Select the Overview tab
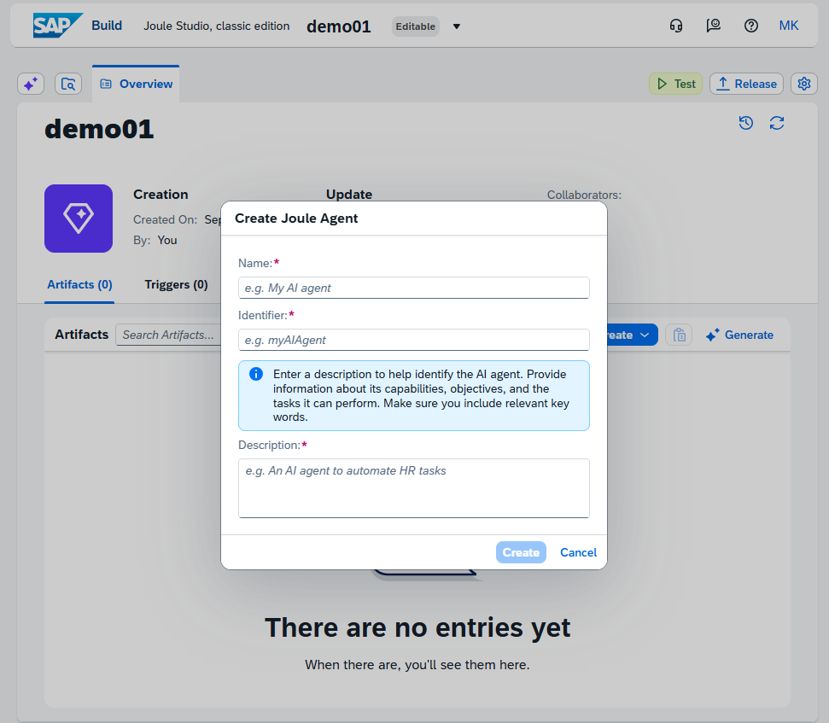 (x=136, y=84)
